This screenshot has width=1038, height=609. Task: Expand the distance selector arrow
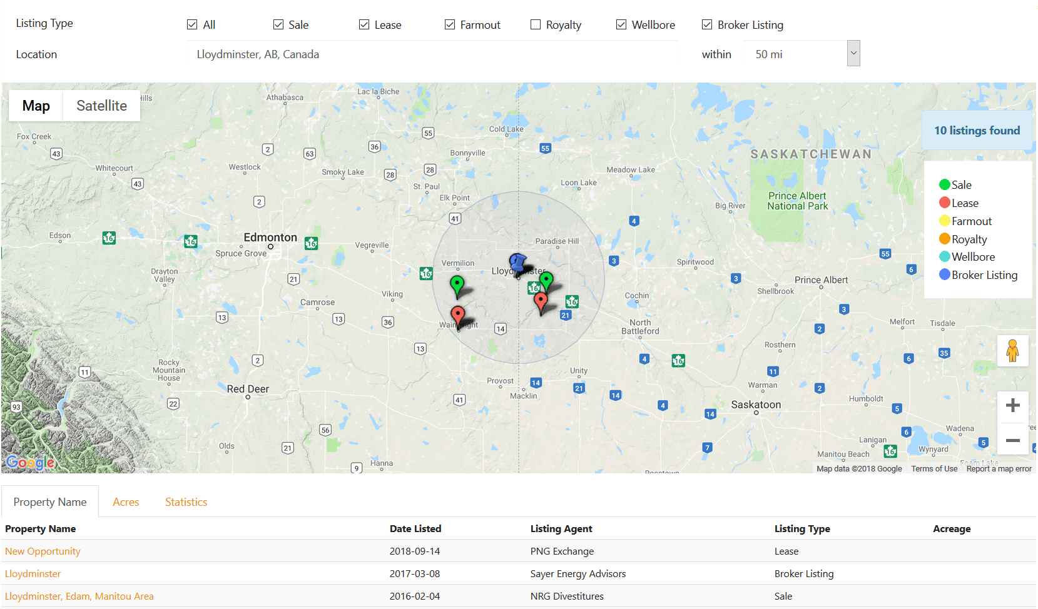tap(853, 53)
